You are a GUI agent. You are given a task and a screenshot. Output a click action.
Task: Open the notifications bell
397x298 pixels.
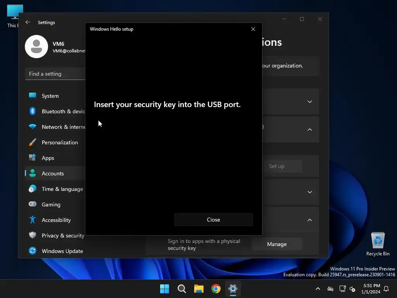386,289
